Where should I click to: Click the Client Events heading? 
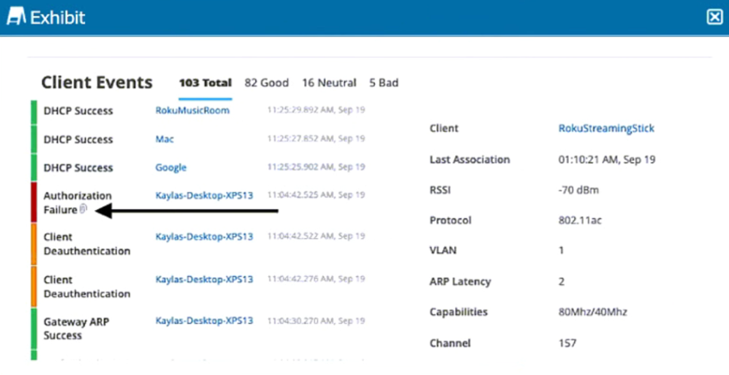pos(96,82)
